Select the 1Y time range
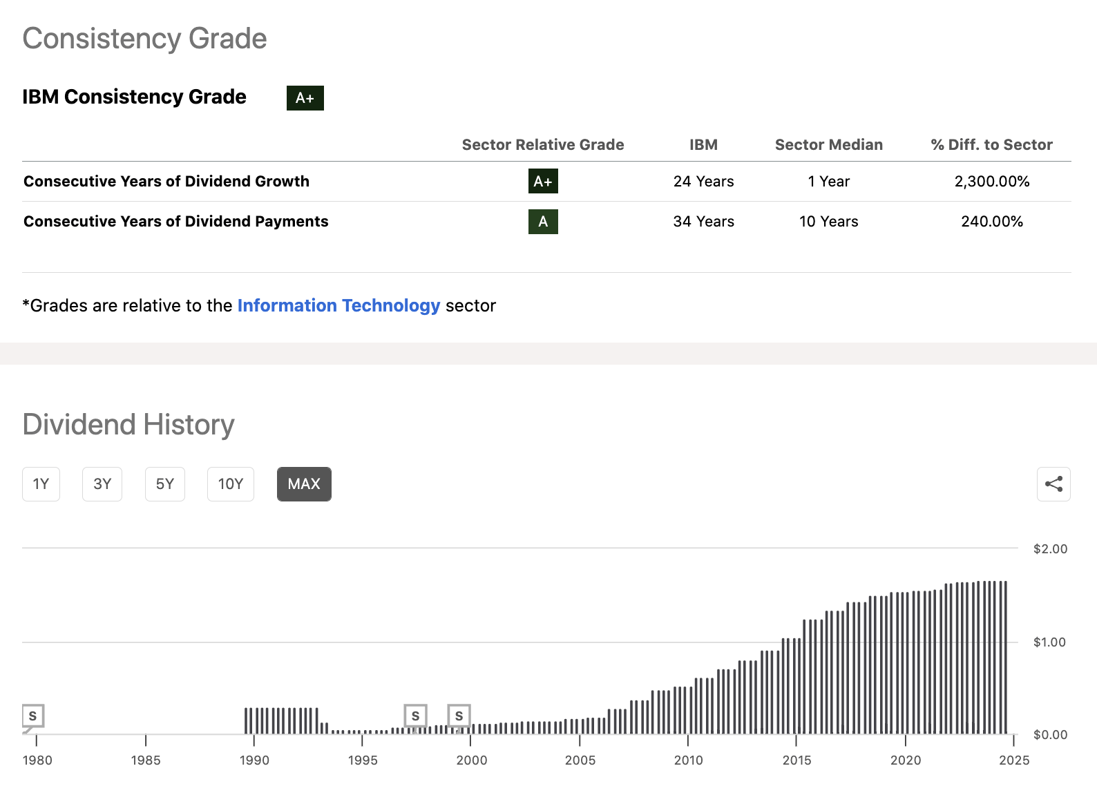This screenshot has width=1097, height=804. (41, 484)
